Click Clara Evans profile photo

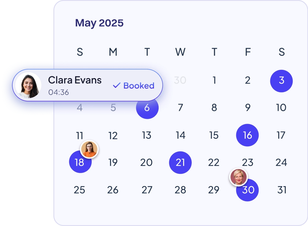(28, 85)
